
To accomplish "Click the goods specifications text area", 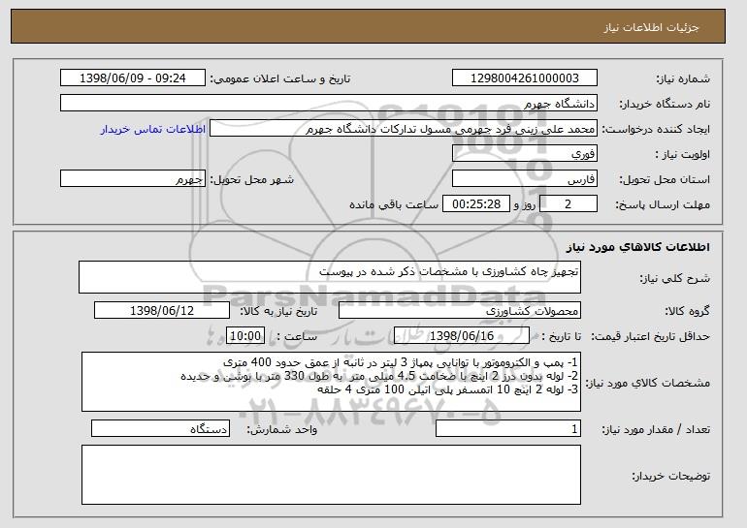I will tap(331, 382).
